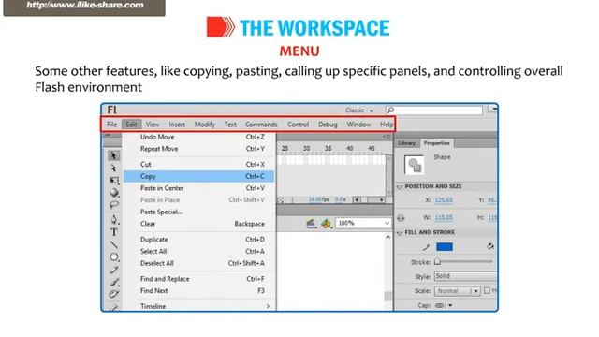The height and width of the screenshot is (337, 599).
Task: Open the Classic workspace dropdown
Action: point(358,110)
